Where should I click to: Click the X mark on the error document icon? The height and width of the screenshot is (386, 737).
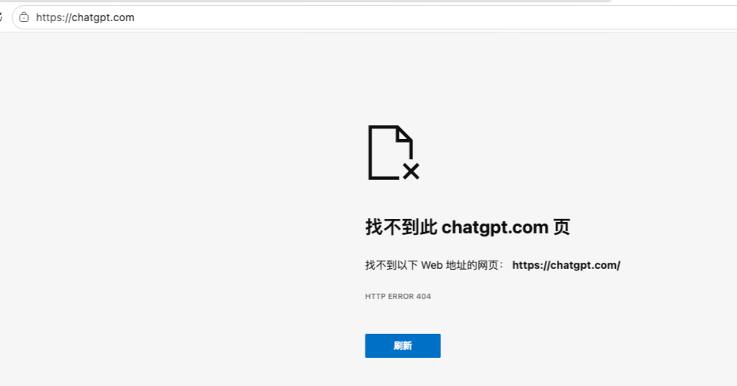coord(411,171)
